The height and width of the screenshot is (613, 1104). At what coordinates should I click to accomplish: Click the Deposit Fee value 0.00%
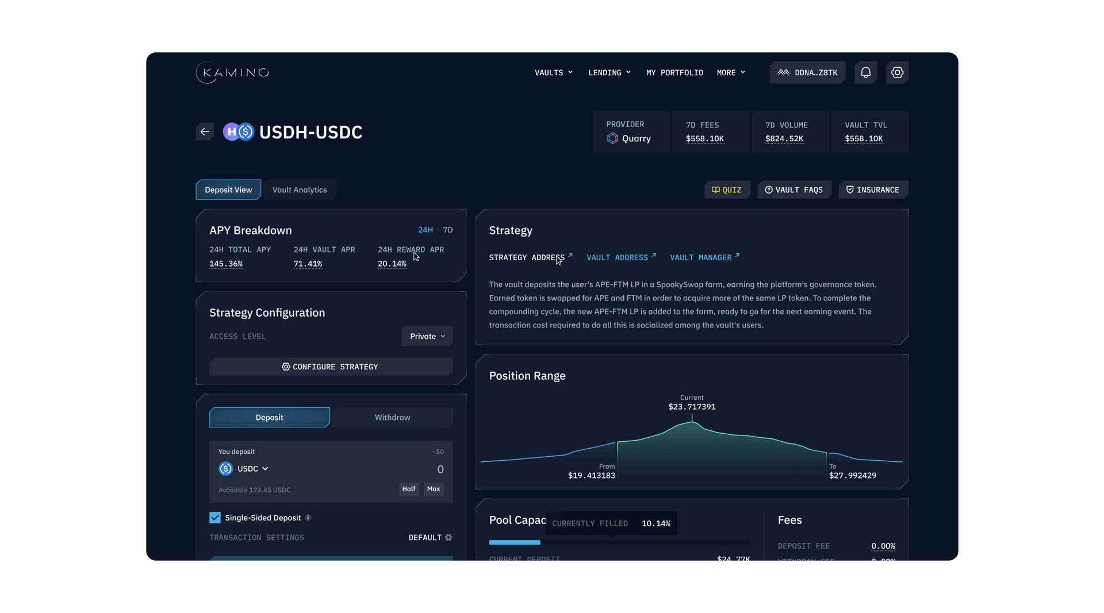(883, 546)
